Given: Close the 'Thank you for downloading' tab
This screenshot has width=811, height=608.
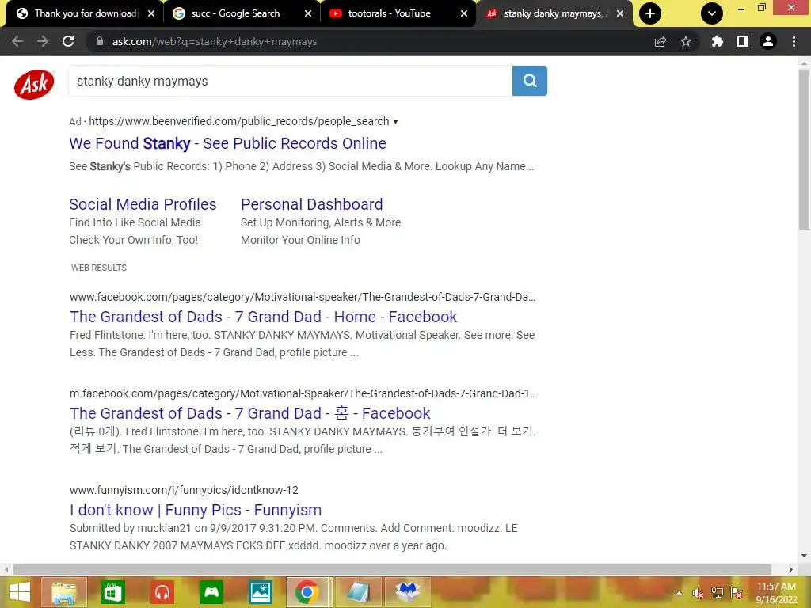Looking at the screenshot, I should [151, 13].
